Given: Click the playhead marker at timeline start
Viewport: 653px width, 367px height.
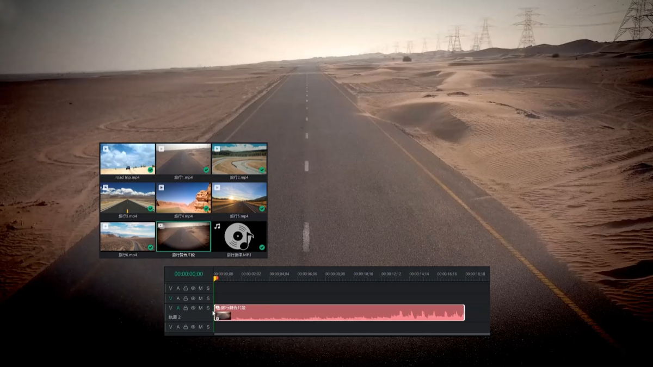Looking at the screenshot, I should tap(216, 278).
